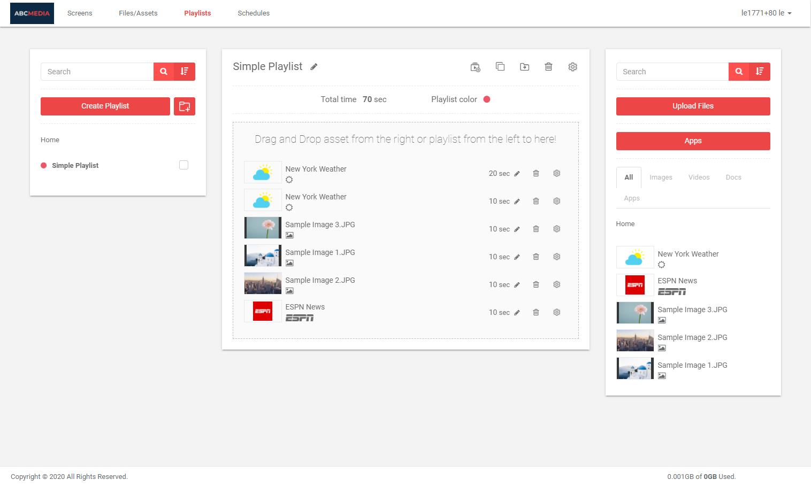This screenshot has height=487, width=811.
Task: Open the Screens page from the top bar
Action: 80,13
